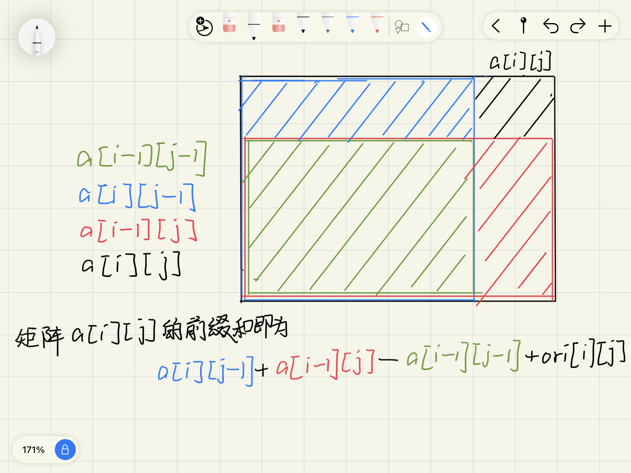The height and width of the screenshot is (473, 631).
Task: Pick the black-tipped pen
Action: 303,24
